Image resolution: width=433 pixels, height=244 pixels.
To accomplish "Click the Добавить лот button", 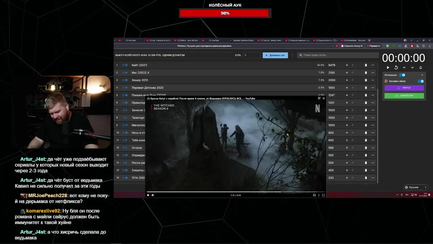I will click(x=275, y=55).
